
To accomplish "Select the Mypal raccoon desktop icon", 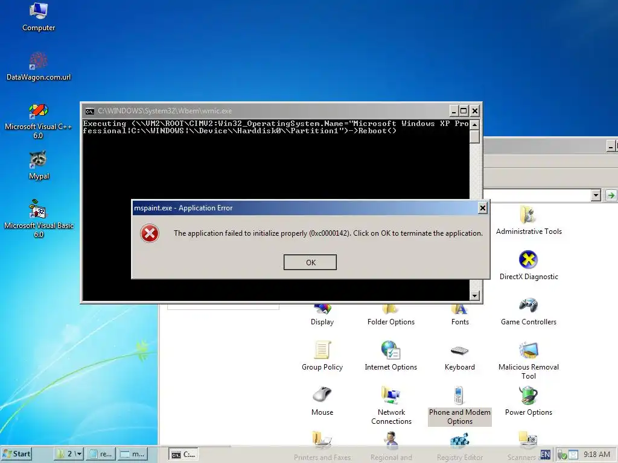I will [x=39, y=165].
